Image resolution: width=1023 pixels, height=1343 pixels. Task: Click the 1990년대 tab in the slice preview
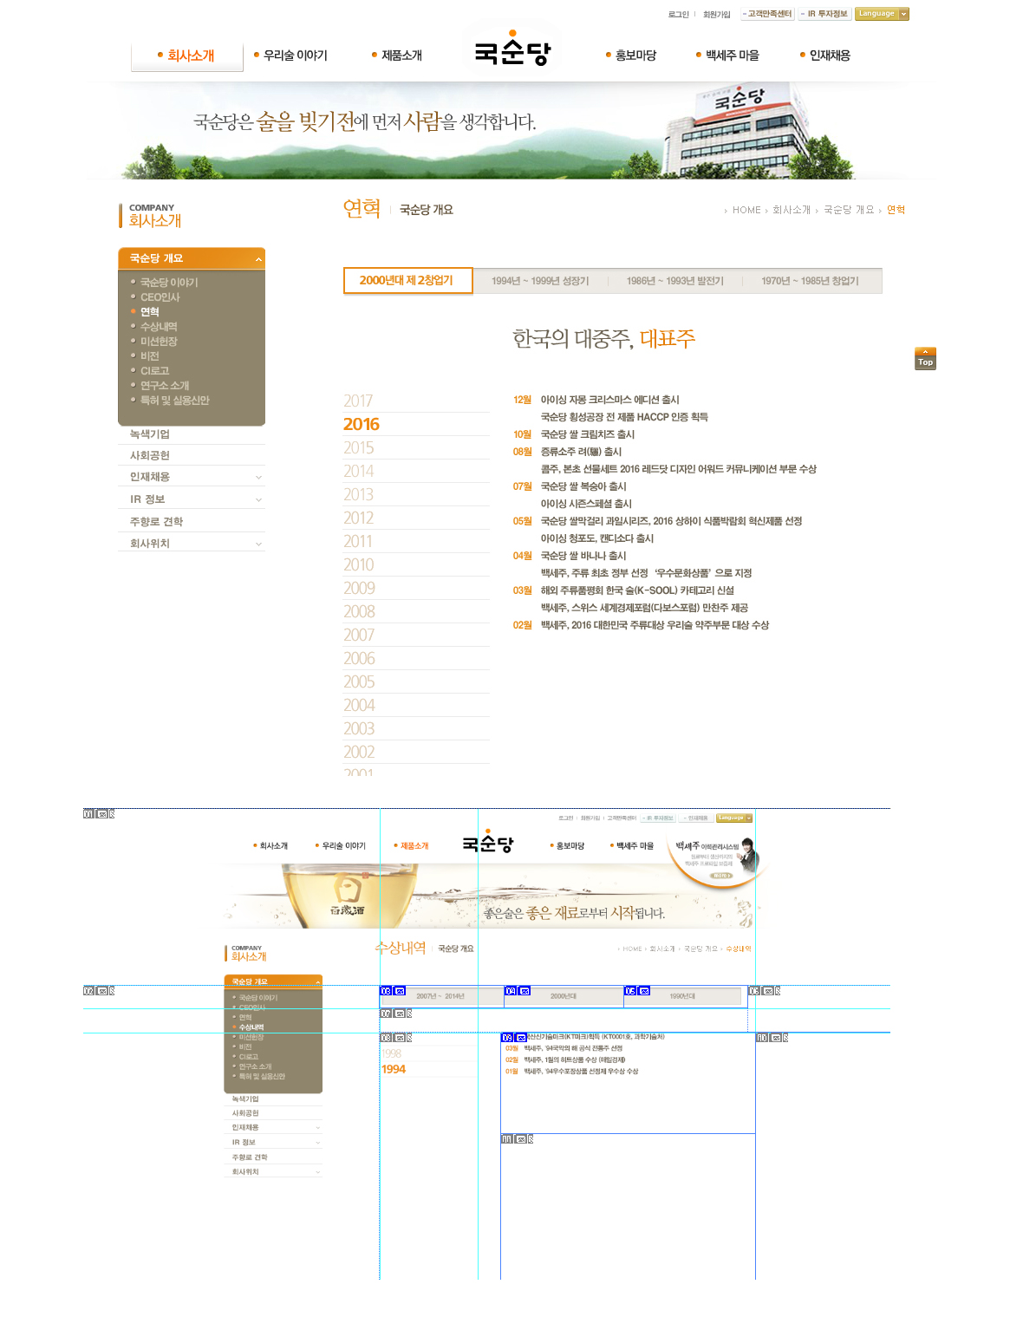click(684, 997)
